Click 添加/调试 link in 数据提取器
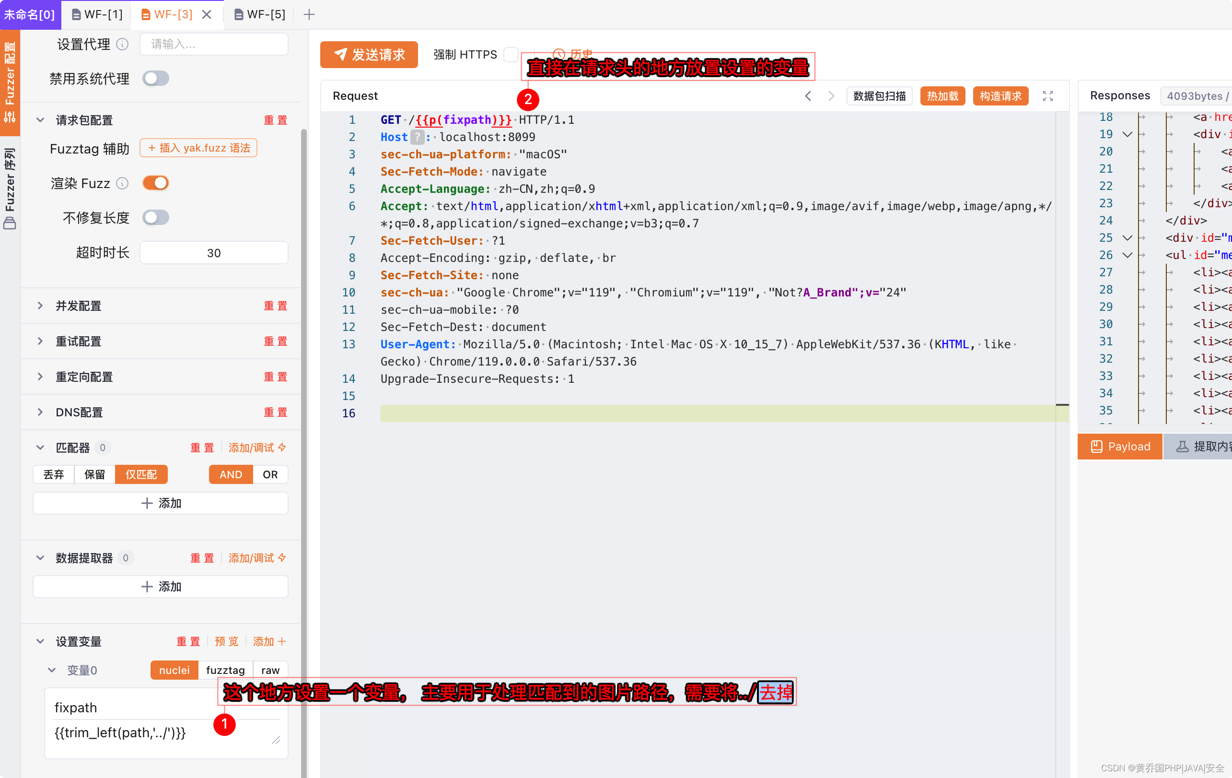The height and width of the screenshot is (778, 1232). pyautogui.click(x=257, y=558)
